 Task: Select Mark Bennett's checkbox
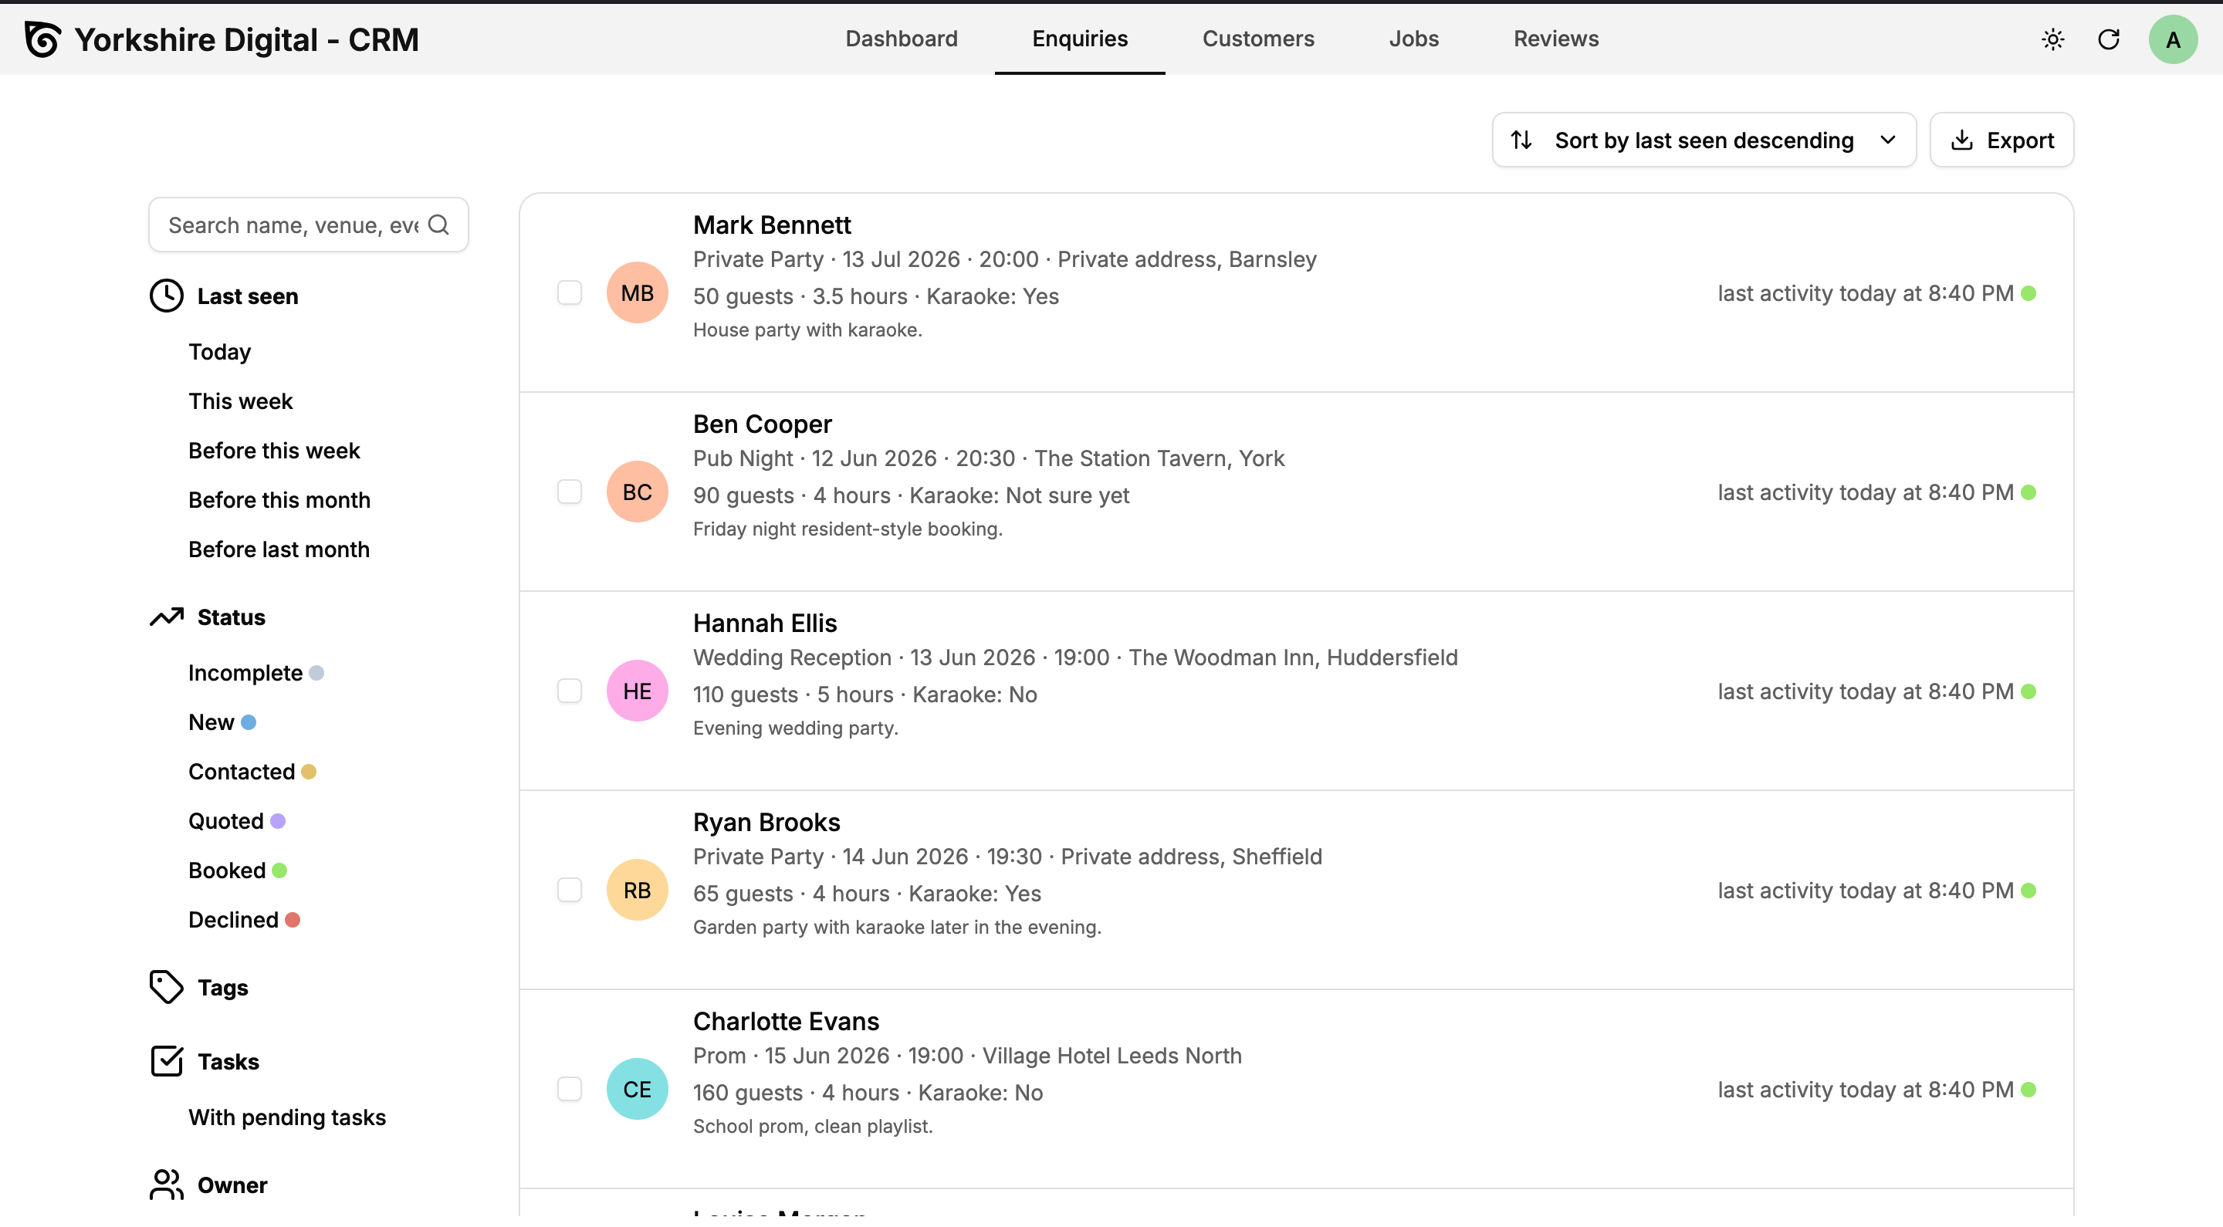click(x=570, y=293)
